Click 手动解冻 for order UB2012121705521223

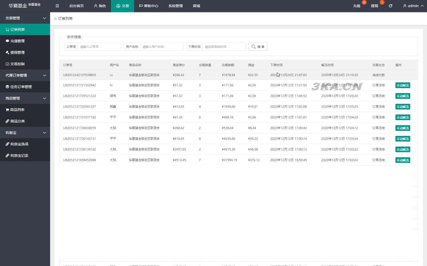pos(403,96)
